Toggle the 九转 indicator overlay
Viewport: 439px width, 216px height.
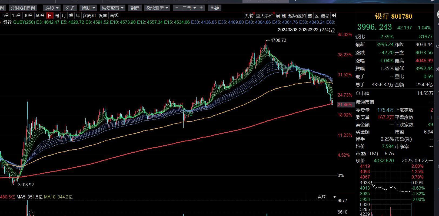249,16
